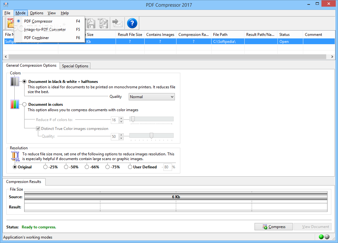
Task: Select the General Compression Options tab
Action: (31, 65)
